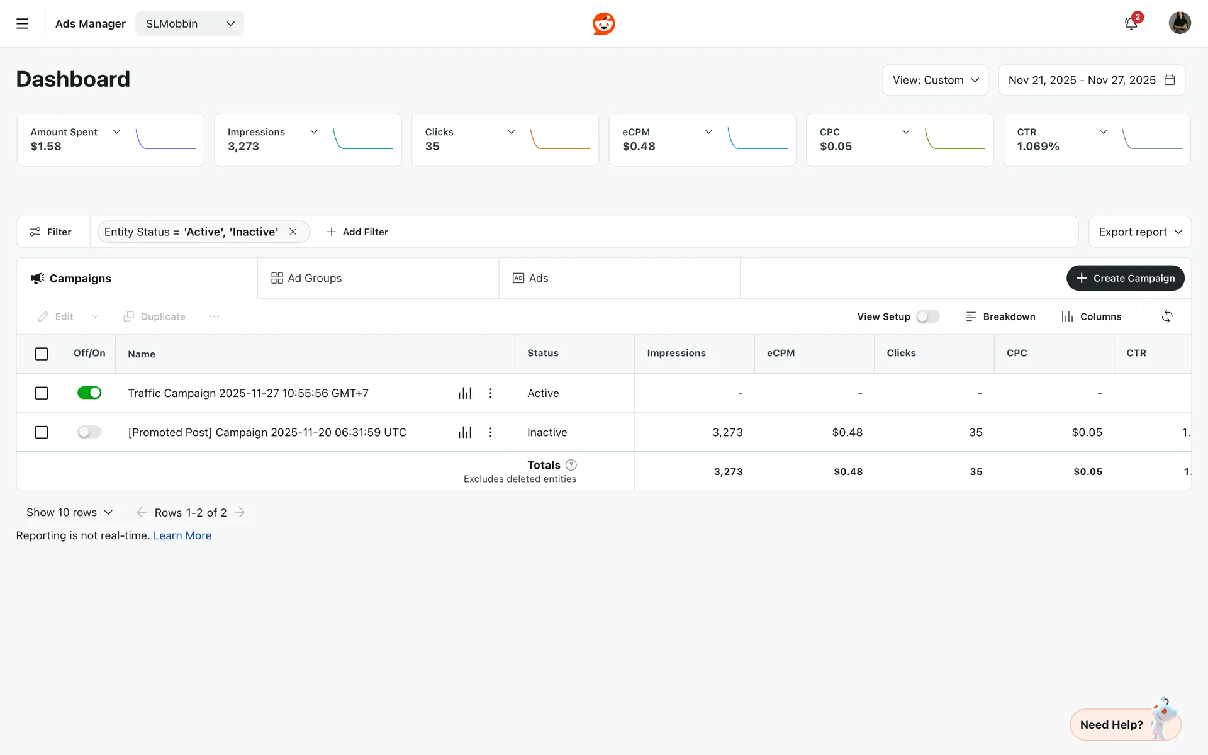This screenshot has width=1208, height=755.
Task: Enable the View Setup switch
Action: pos(927,316)
